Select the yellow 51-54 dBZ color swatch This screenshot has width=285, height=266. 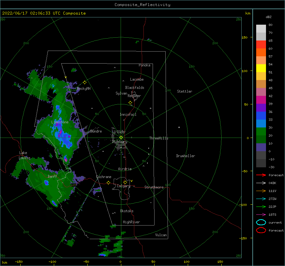point(261,68)
